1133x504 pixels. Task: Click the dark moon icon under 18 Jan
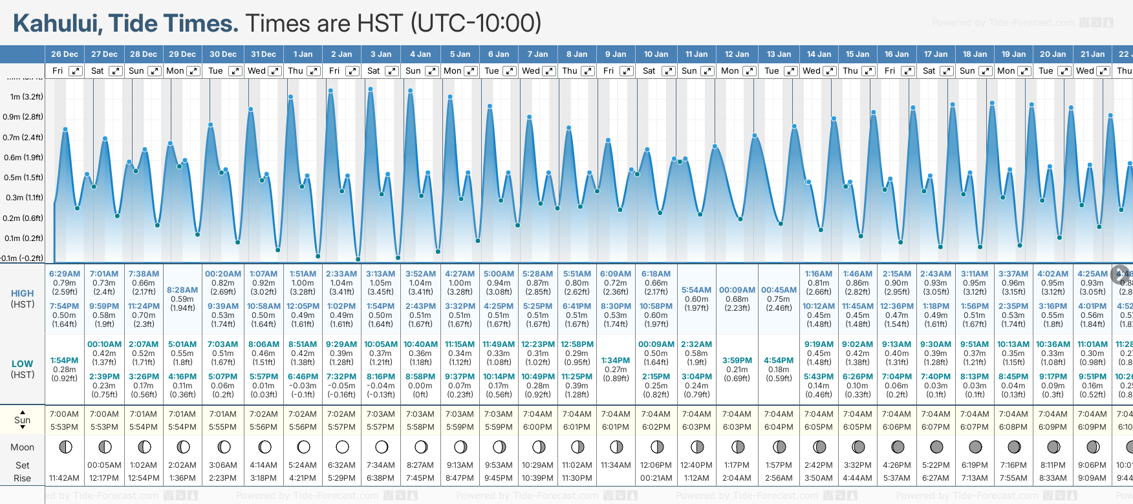975,446
